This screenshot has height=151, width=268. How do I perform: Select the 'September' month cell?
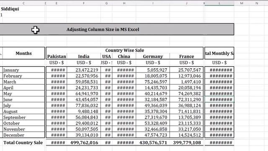23,117
